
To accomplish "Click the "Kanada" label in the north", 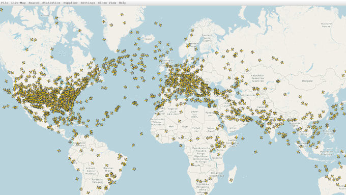I will 45,15.
